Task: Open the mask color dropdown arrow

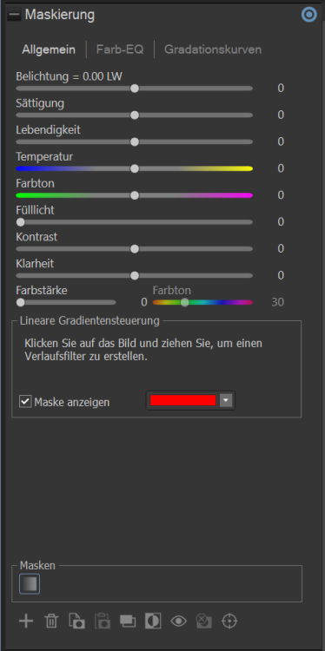Action: pos(226,401)
